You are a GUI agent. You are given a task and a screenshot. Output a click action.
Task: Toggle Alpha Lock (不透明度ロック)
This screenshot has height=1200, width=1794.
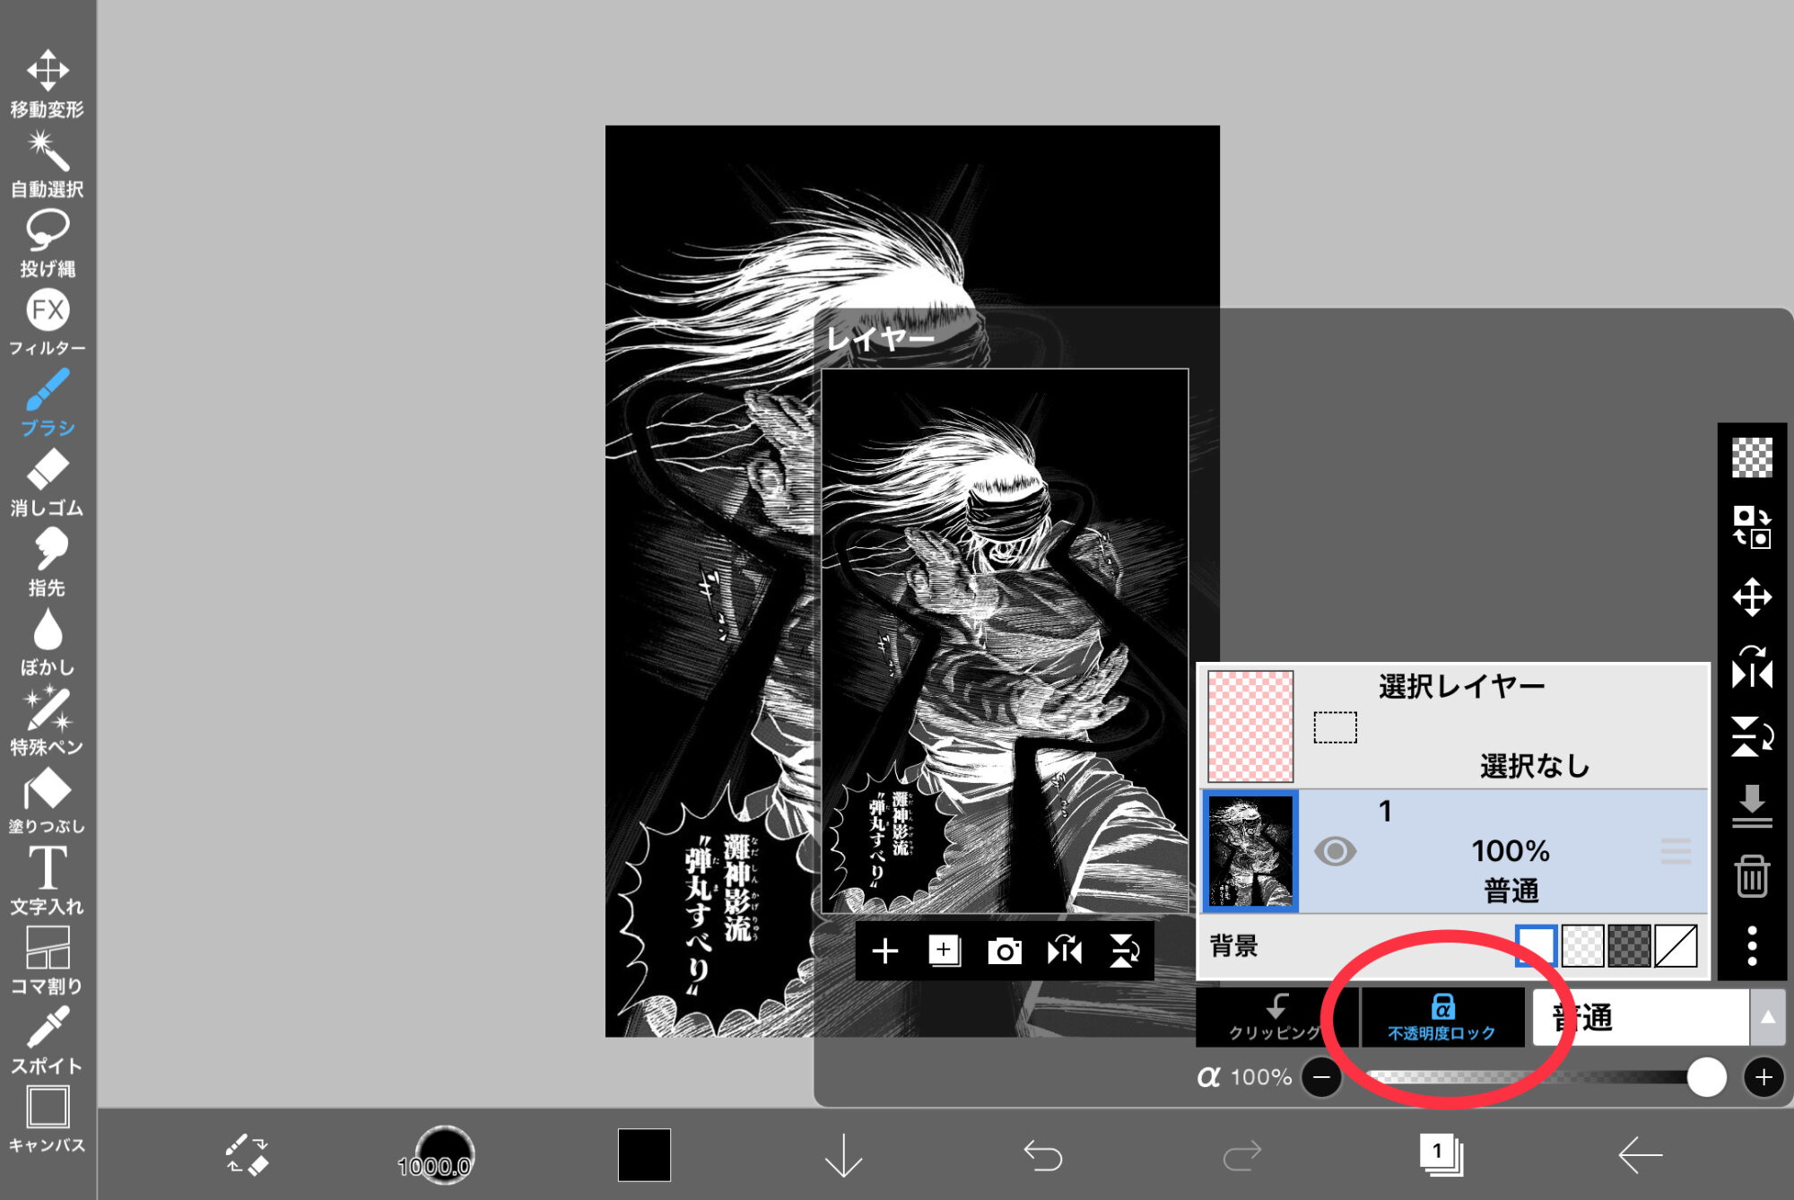(x=1441, y=1018)
